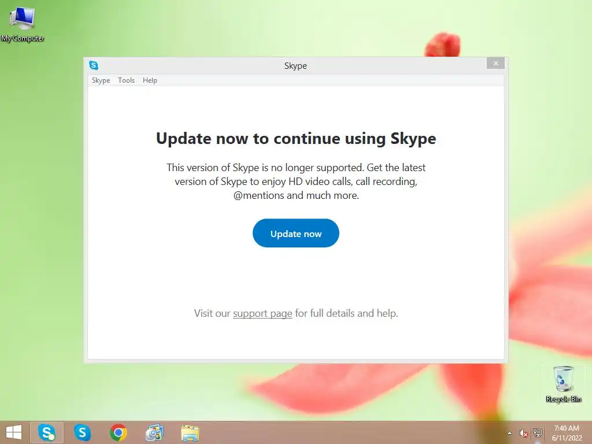Click the network tray icon

coord(538,433)
